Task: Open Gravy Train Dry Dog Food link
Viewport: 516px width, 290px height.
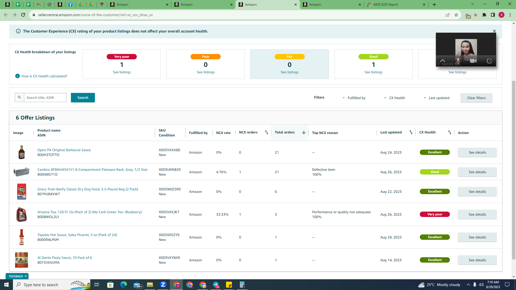Action: (x=88, y=189)
